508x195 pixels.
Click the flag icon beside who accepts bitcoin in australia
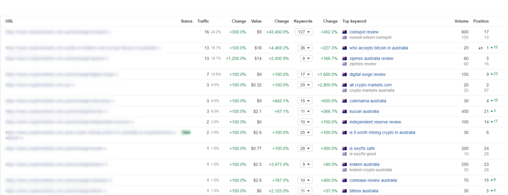[x=344, y=48]
